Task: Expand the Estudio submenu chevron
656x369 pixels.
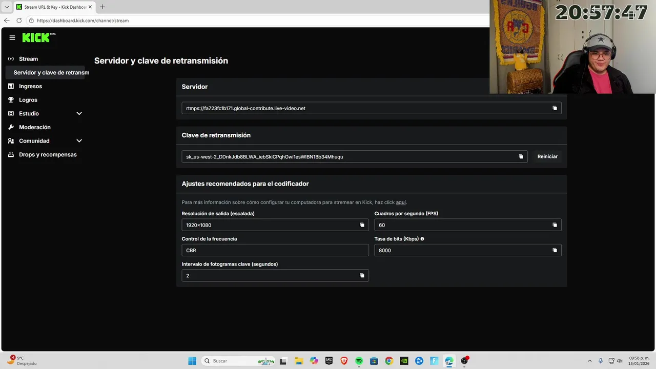Action: (x=79, y=113)
